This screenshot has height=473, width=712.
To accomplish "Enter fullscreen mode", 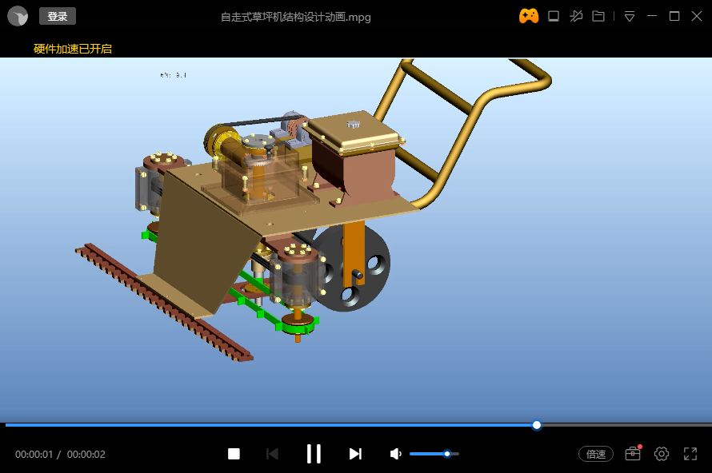I will coord(690,454).
